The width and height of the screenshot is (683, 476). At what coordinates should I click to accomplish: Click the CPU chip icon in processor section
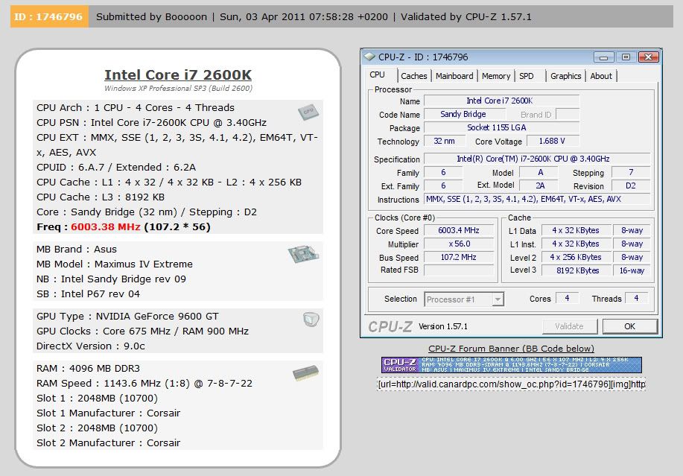pyautogui.click(x=306, y=112)
